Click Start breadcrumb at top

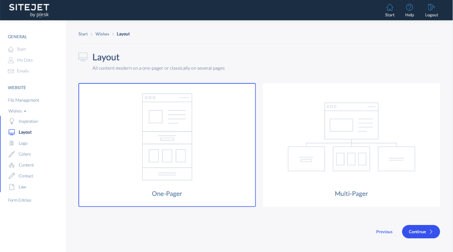[83, 33]
